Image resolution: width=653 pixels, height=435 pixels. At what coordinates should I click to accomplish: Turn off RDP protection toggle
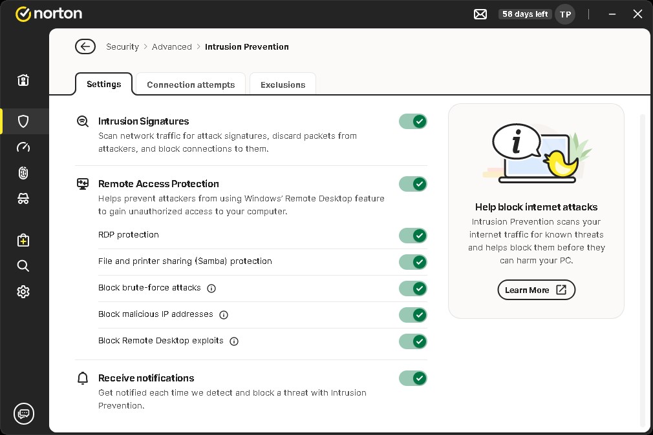(x=412, y=235)
